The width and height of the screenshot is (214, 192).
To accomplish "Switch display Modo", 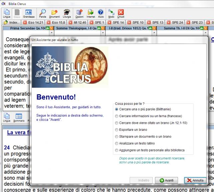I will [111, 14].
